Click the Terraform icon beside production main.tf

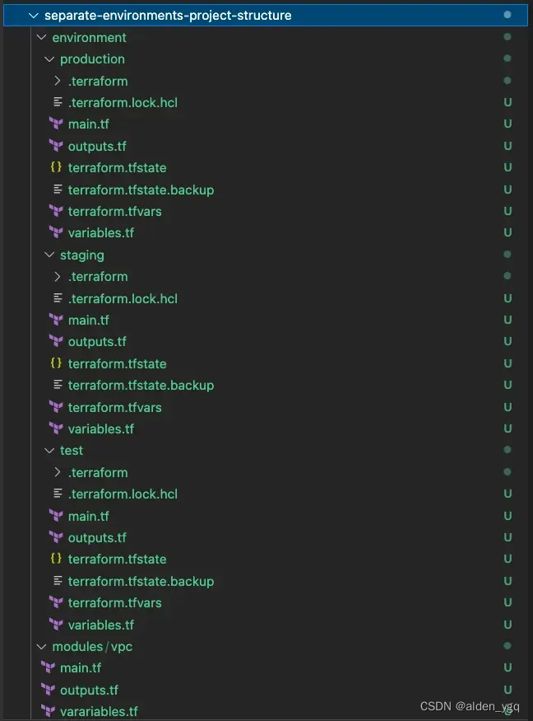click(54, 124)
